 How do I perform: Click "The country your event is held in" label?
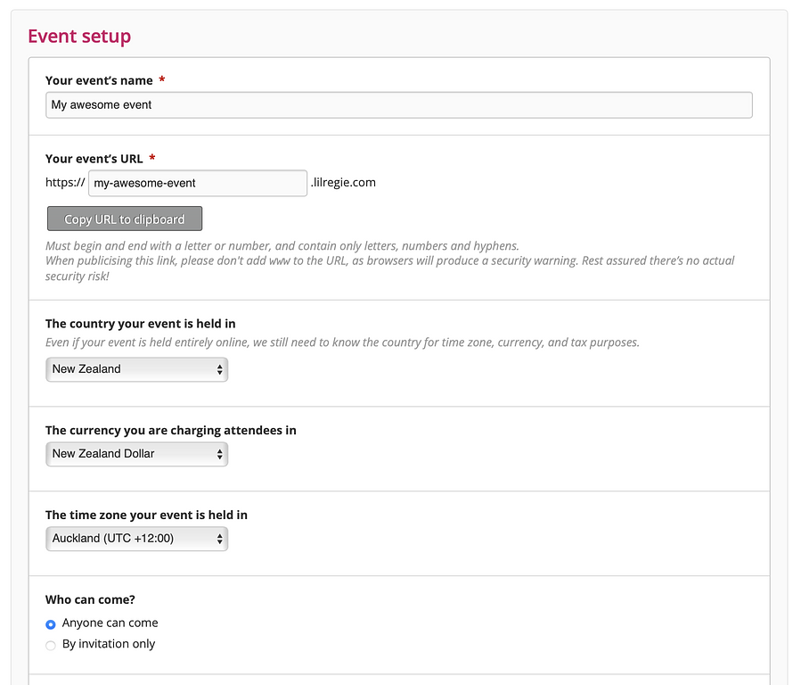click(x=140, y=324)
